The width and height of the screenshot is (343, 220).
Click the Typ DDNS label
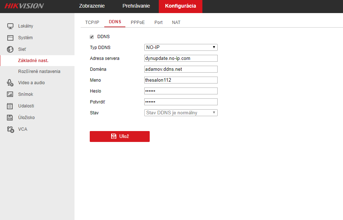(x=100, y=48)
